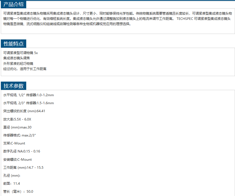Click the 产品介绍 section header
The height and width of the screenshot is (196, 235).
(x=14, y=4)
